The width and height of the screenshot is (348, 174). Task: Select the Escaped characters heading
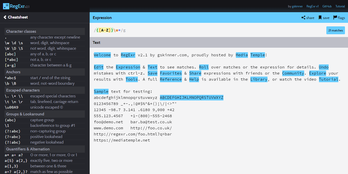[x=45, y=90]
